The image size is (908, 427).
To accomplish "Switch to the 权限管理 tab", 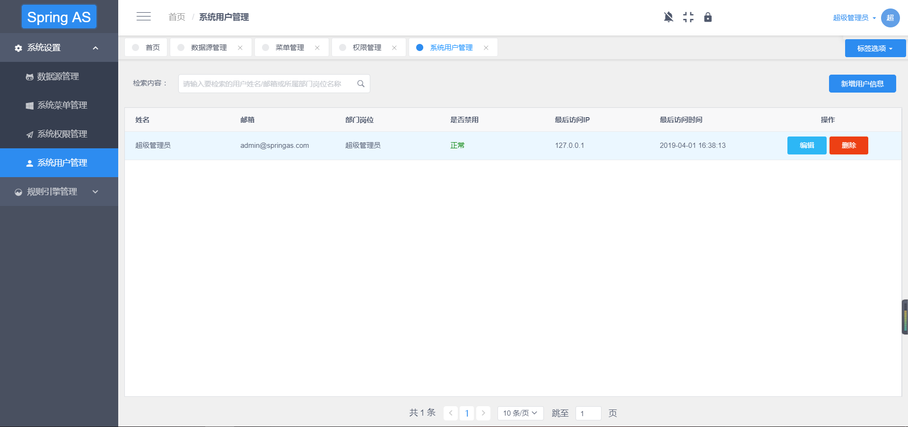I will pyautogui.click(x=367, y=47).
